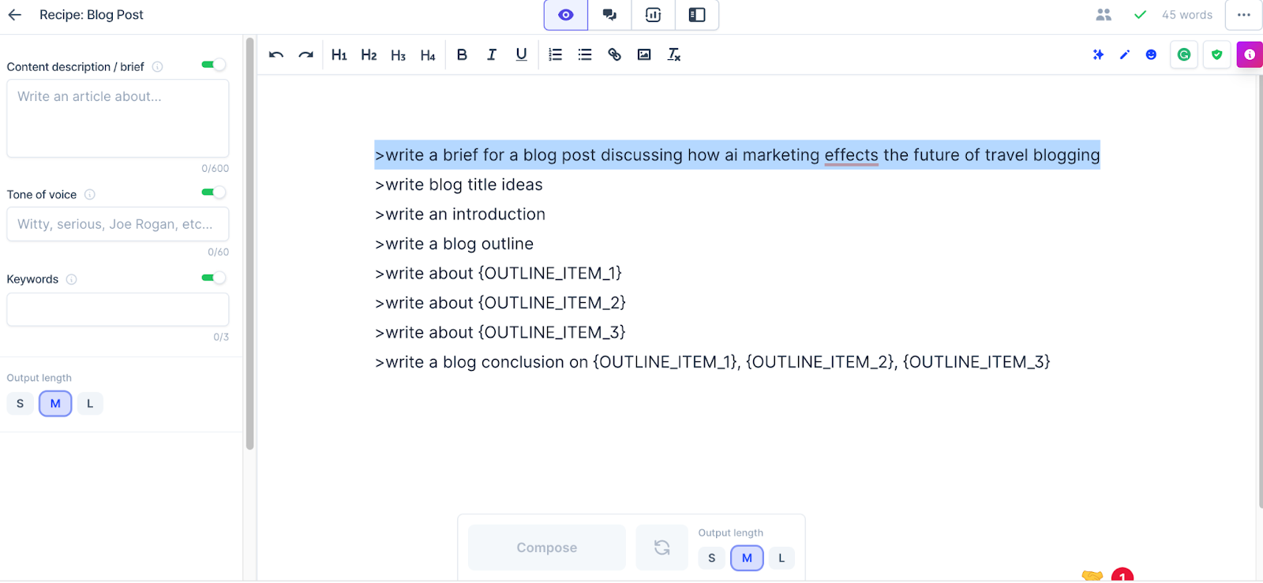Open the chat mode icon in top bar
1263x583 pixels.
(x=609, y=15)
